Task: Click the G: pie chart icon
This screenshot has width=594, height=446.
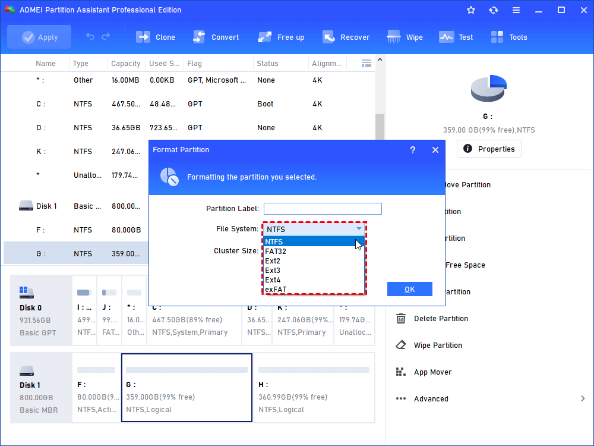Action: [x=489, y=89]
